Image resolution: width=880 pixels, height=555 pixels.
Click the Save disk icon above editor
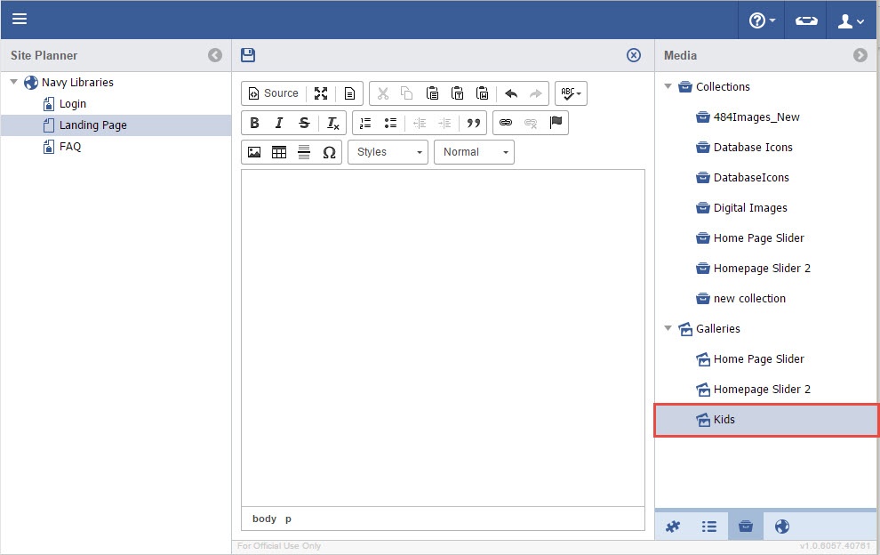pos(249,55)
